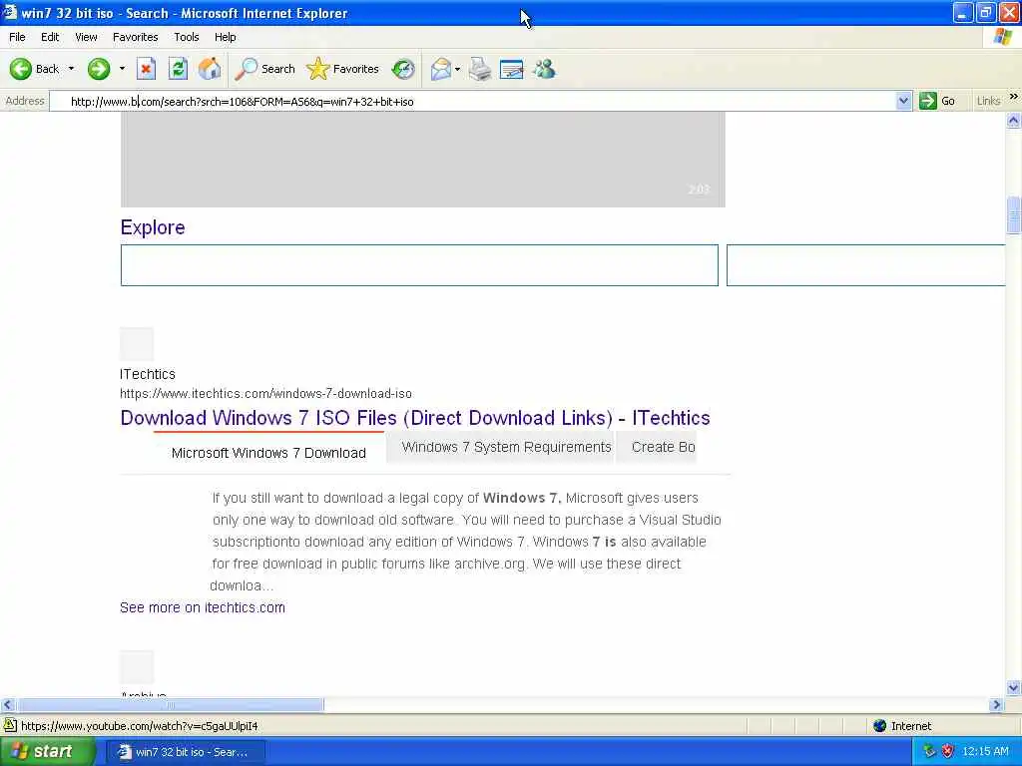Click the 12:15 AM system clock
The height and width of the screenshot is (766, 1022).
(985, 752)
